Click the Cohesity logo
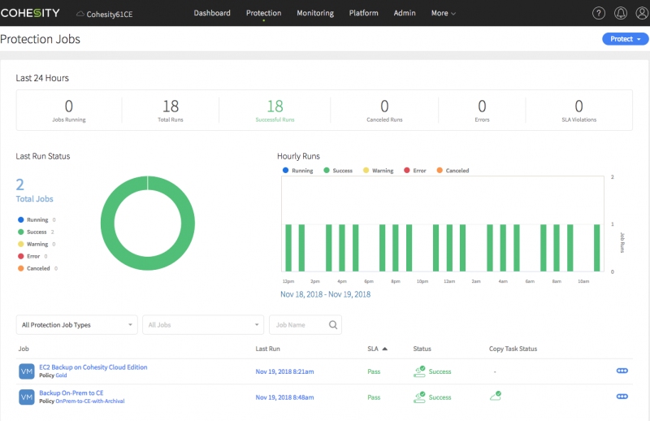Viewport: 650px width, 421px height. [x=30, y=13]
